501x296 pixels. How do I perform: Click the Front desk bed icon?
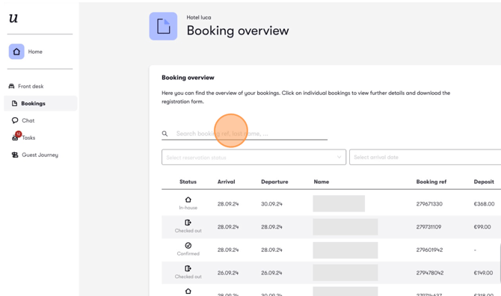pyautogui.click(x=11, y=86)
